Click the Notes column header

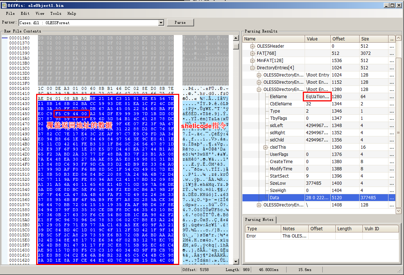pyautogui.click(x=295, y=229)
